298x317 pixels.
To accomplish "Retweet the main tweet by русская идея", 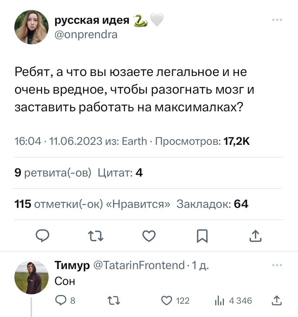I will (96, 236).
